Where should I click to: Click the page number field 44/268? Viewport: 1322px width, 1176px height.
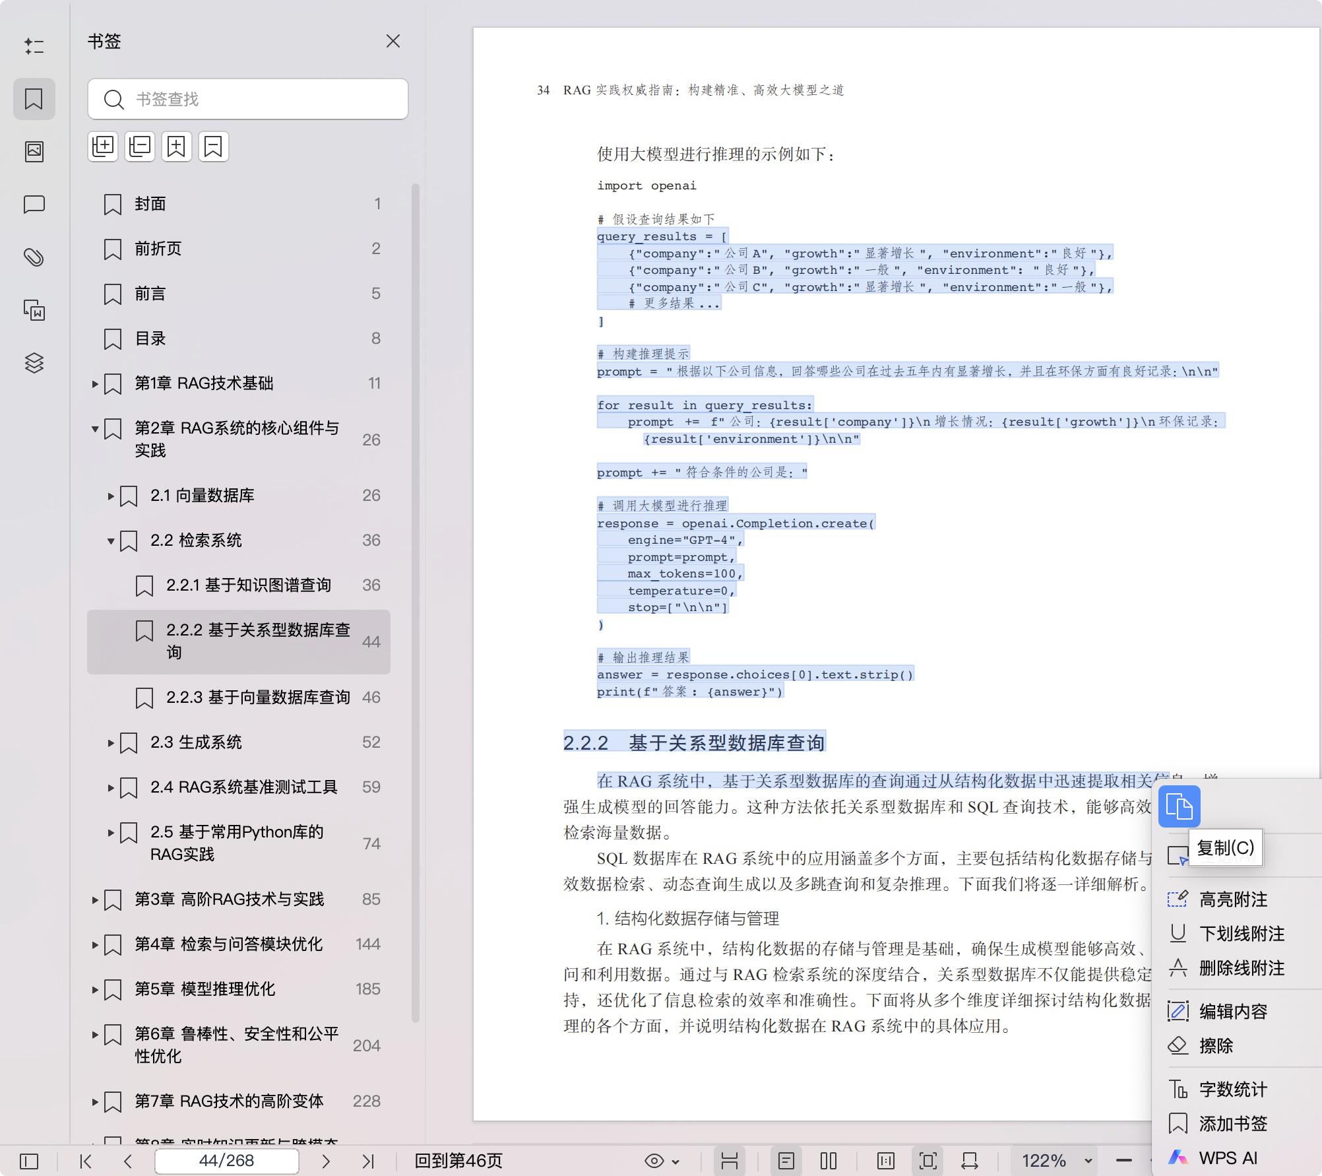tap(226, 1160)
